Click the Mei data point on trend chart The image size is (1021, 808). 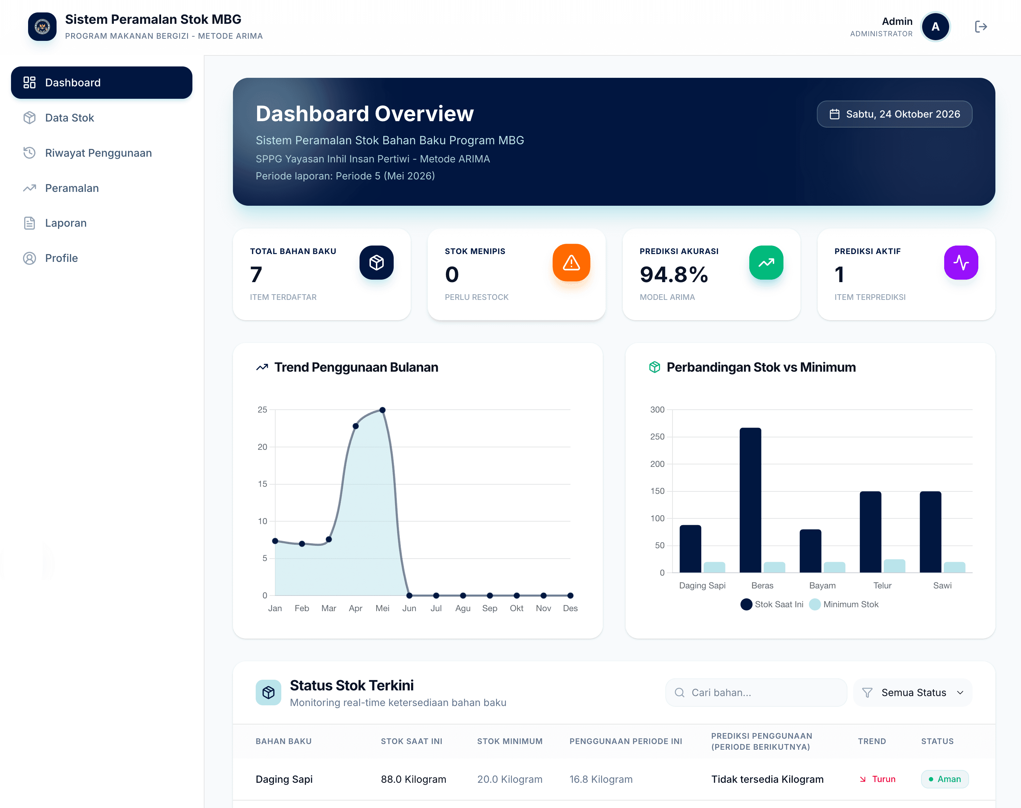382,410
